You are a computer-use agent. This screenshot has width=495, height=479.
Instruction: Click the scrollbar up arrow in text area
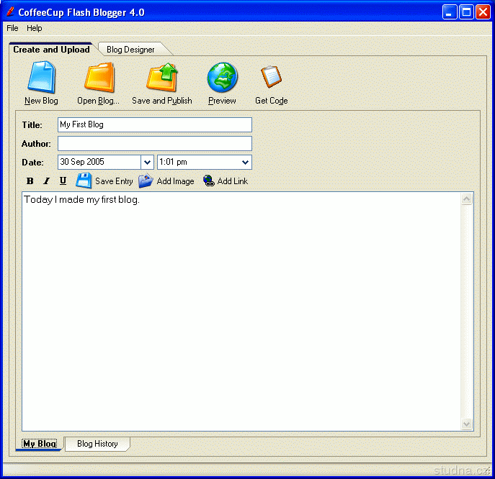(467, 199)
